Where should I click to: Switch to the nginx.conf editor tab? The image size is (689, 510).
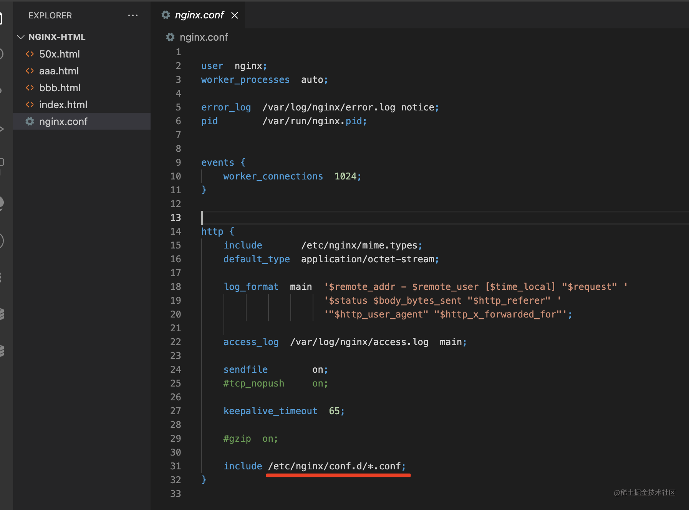point(199,15)
